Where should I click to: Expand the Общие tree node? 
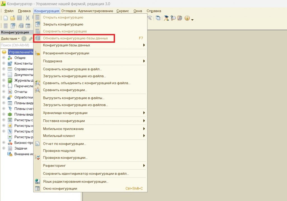[x=4, y=58]
